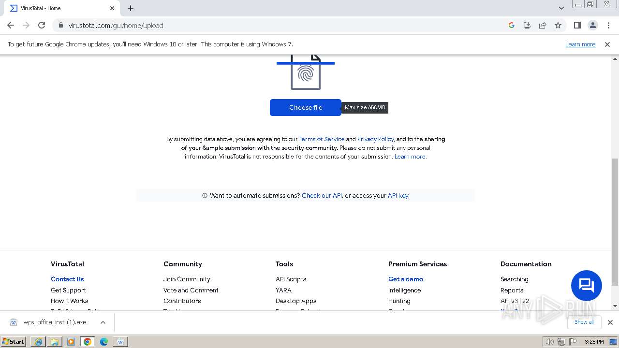
Task: Click the download arrow icon at the left of the downloads bar
Action: coord(14,322)
